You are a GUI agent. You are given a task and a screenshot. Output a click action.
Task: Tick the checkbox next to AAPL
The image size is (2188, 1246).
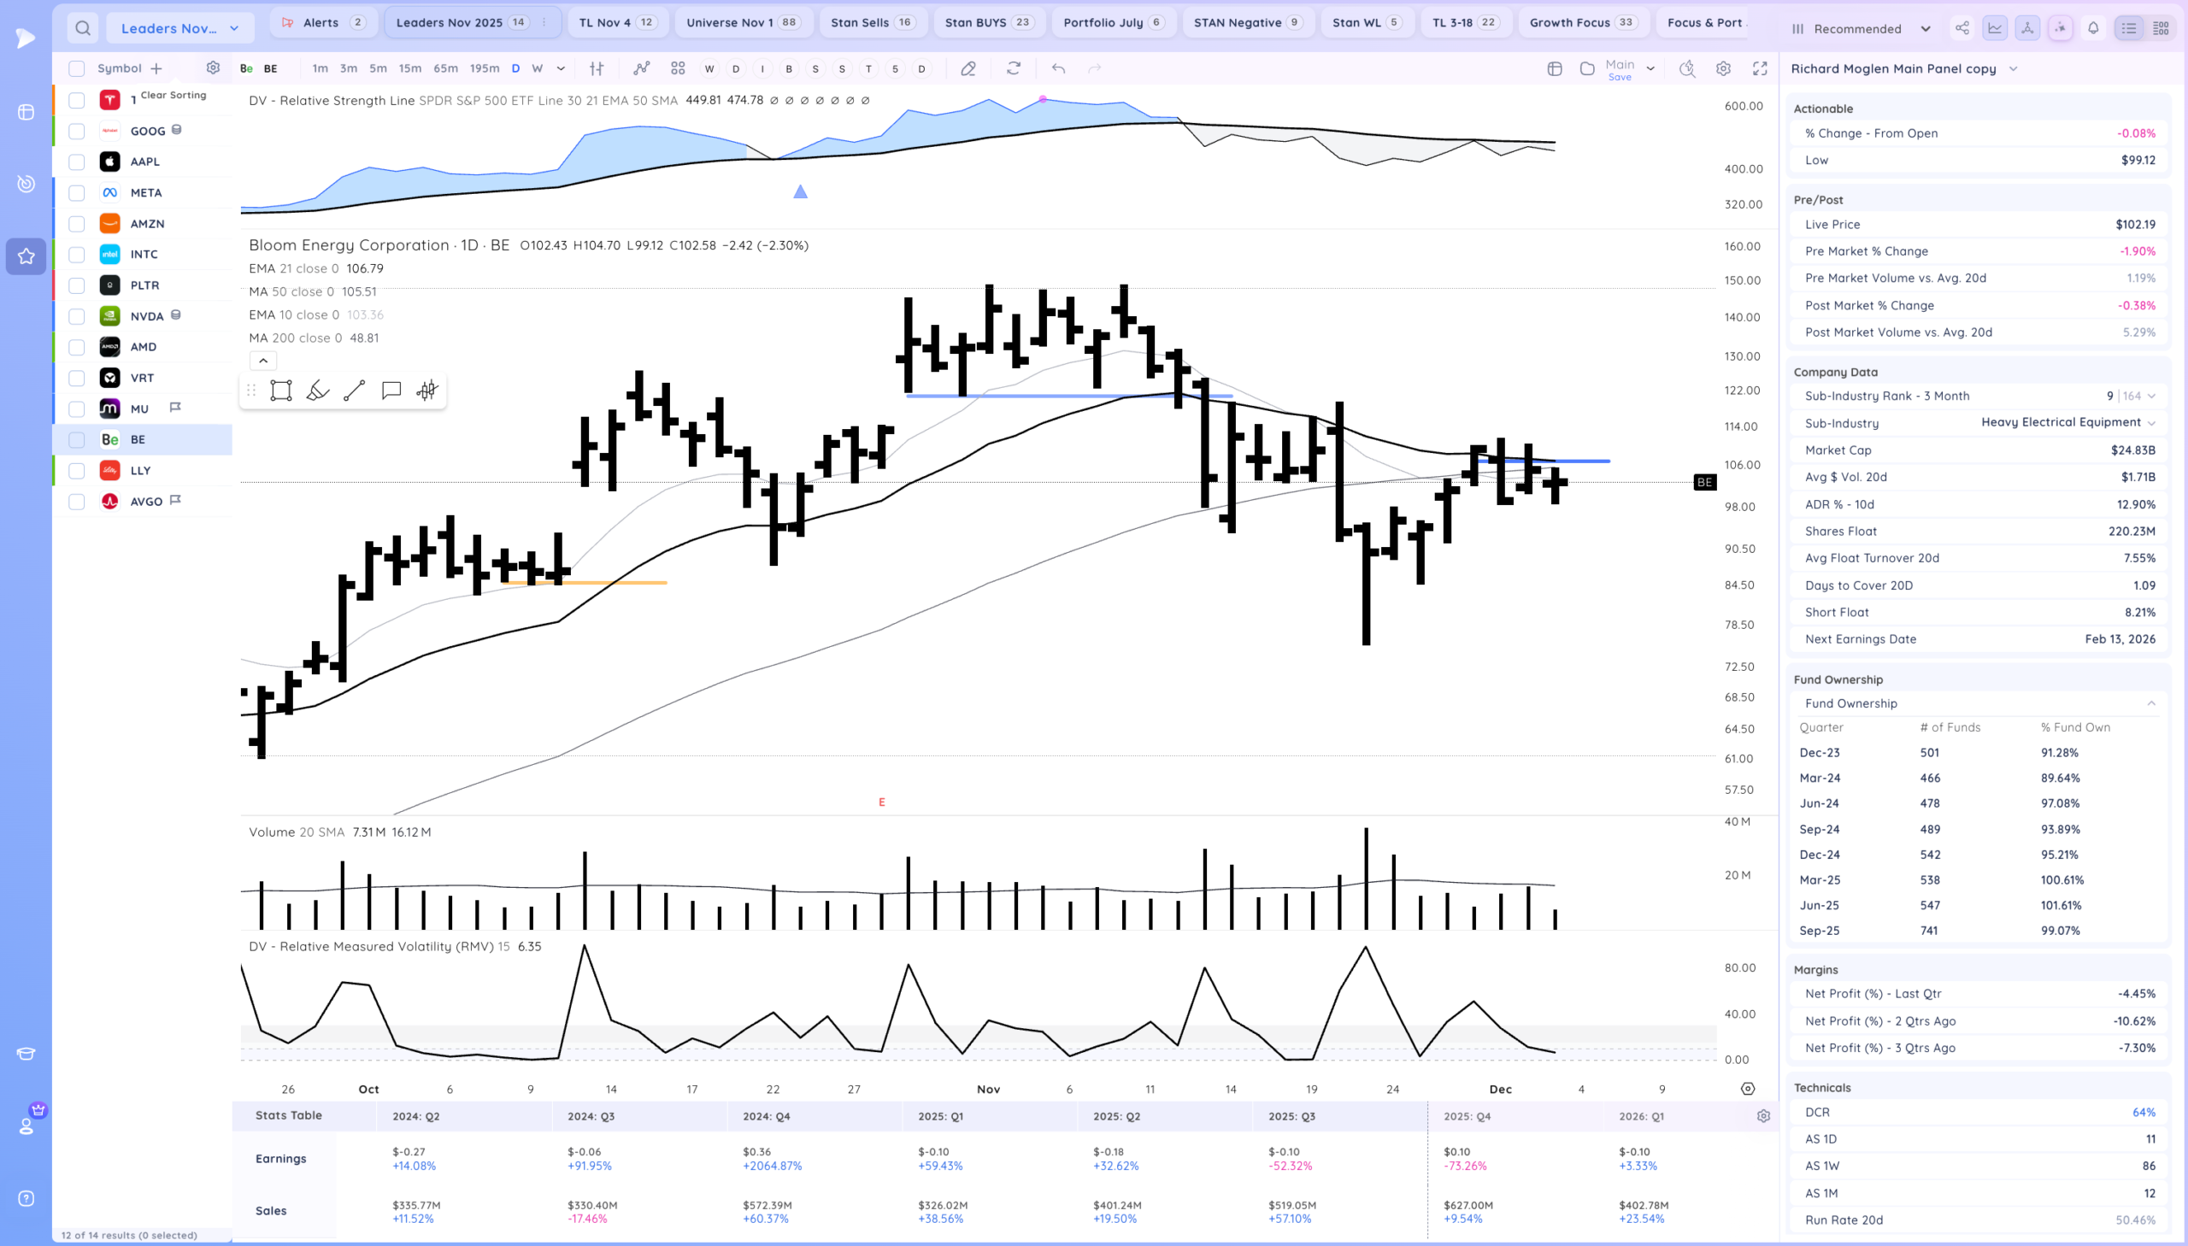coord(77,162)
